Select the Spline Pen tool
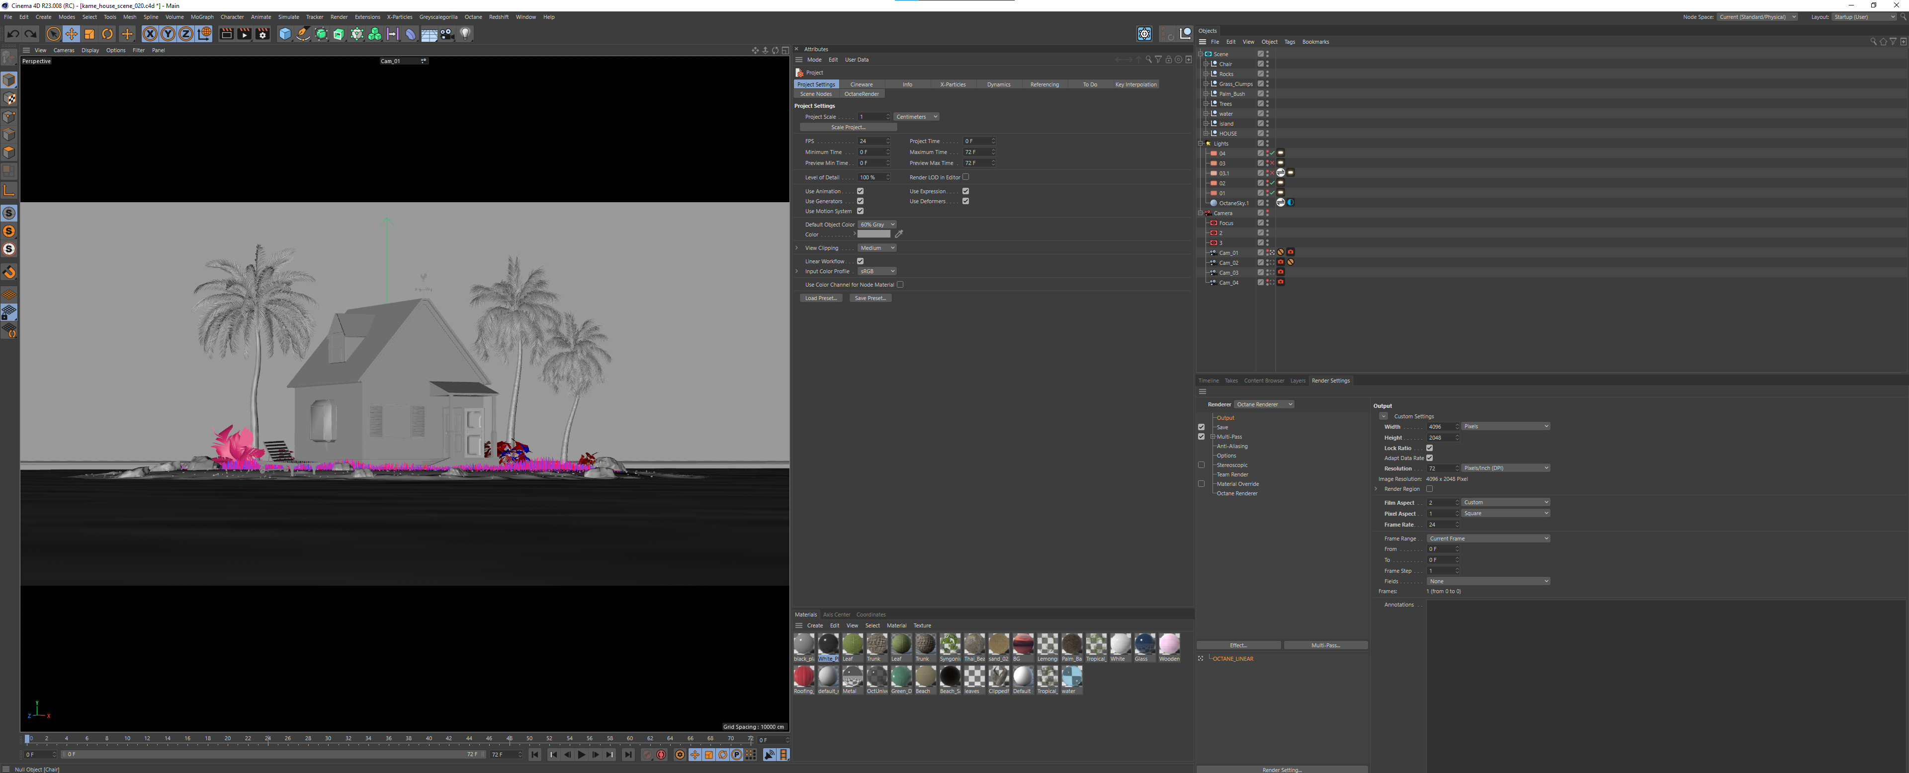 coord(303,34)
